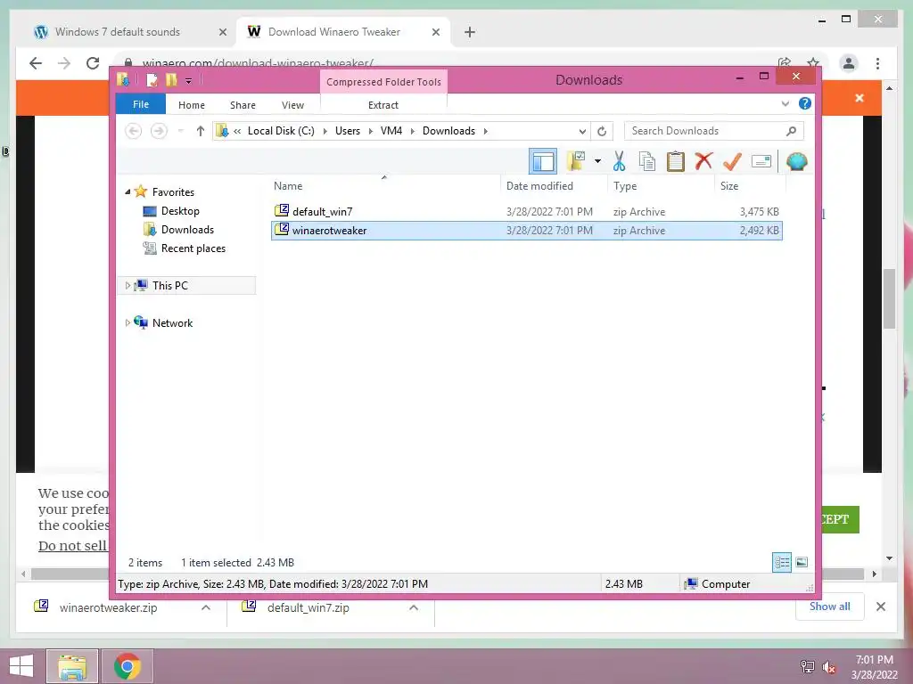
Task: Click the Refresh button beside address bar
Action: 602,132
